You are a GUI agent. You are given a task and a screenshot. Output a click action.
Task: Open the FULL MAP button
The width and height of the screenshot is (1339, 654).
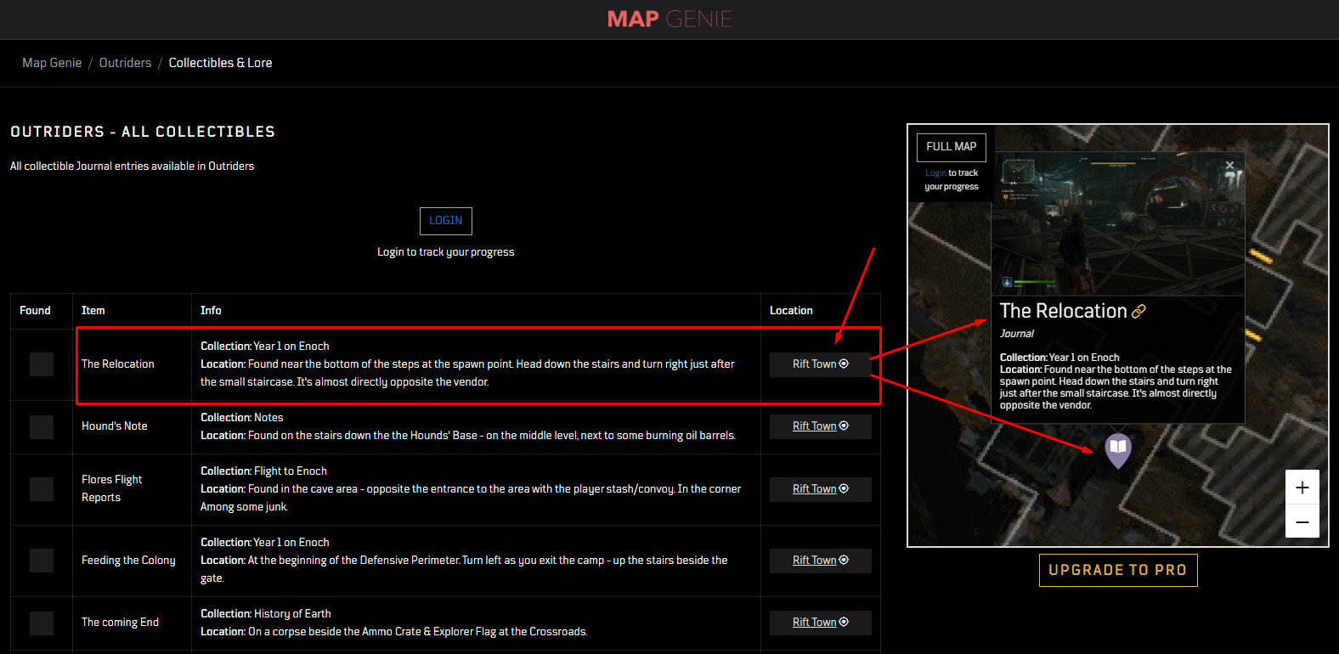952,147
